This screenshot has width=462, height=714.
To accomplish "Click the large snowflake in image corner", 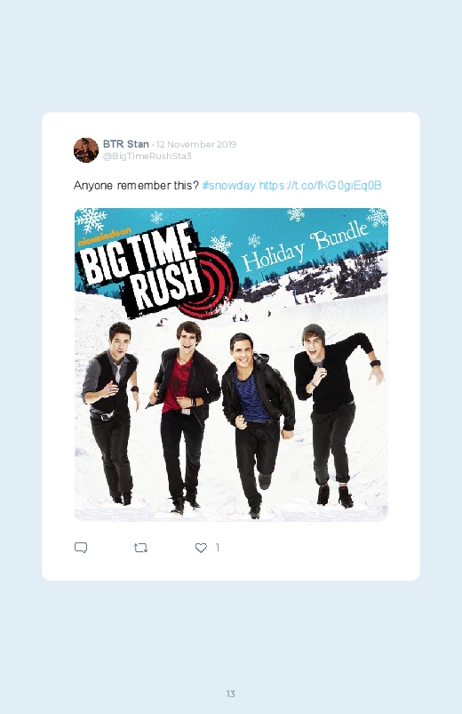I will pos(92,220).
